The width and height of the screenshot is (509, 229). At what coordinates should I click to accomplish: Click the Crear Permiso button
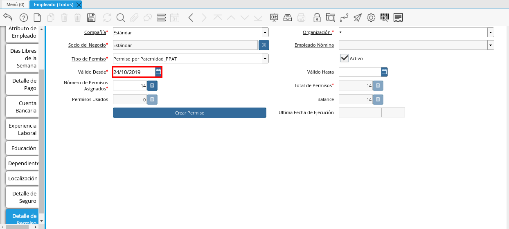pos(189,113)
